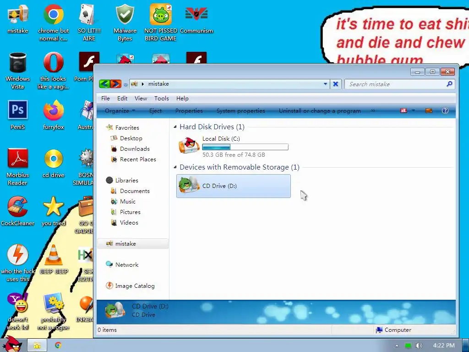Open the Chrome icon on the taskbar
The width and height of the screenshot is (469, 352).
click(x=58, y=346)
